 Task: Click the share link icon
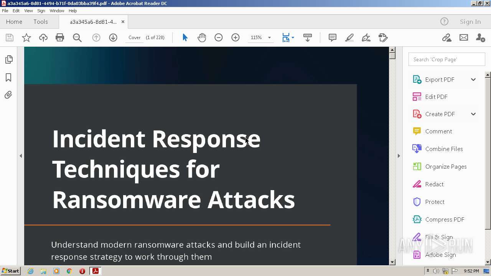tap(447, 38)
